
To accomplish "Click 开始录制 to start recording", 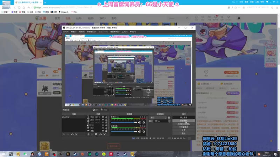I will coord(183,121).
